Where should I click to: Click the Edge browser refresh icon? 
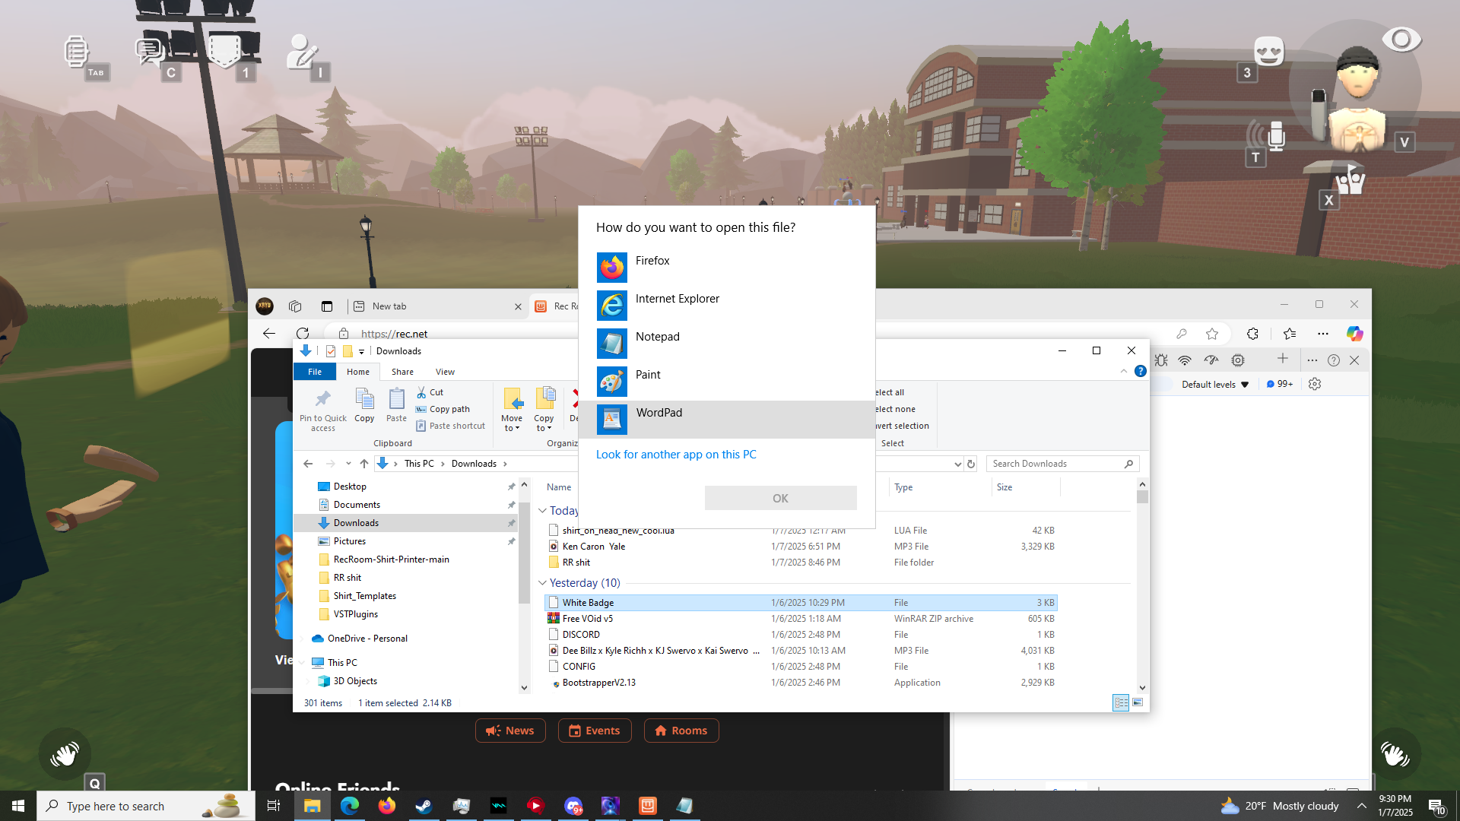pyautogui.click(x=303, y=333)
